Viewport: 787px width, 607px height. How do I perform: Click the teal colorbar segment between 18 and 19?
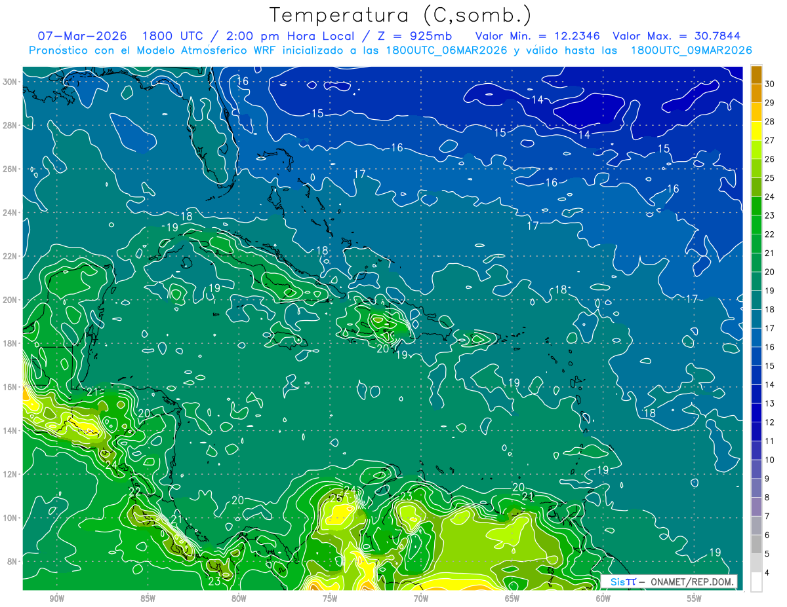point(756,300)
